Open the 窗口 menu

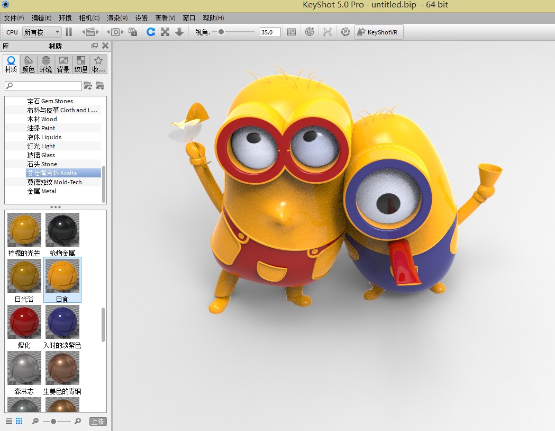click(x=189, y=18)
